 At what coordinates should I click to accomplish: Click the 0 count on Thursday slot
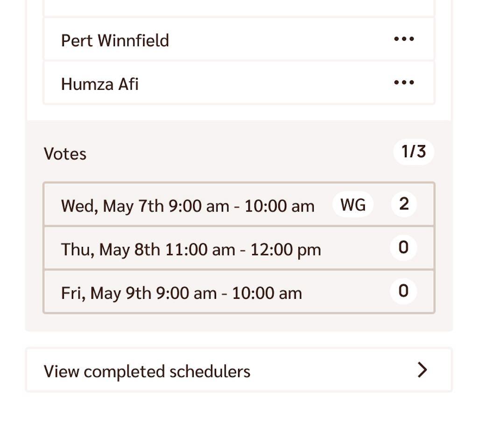[404, 247]
